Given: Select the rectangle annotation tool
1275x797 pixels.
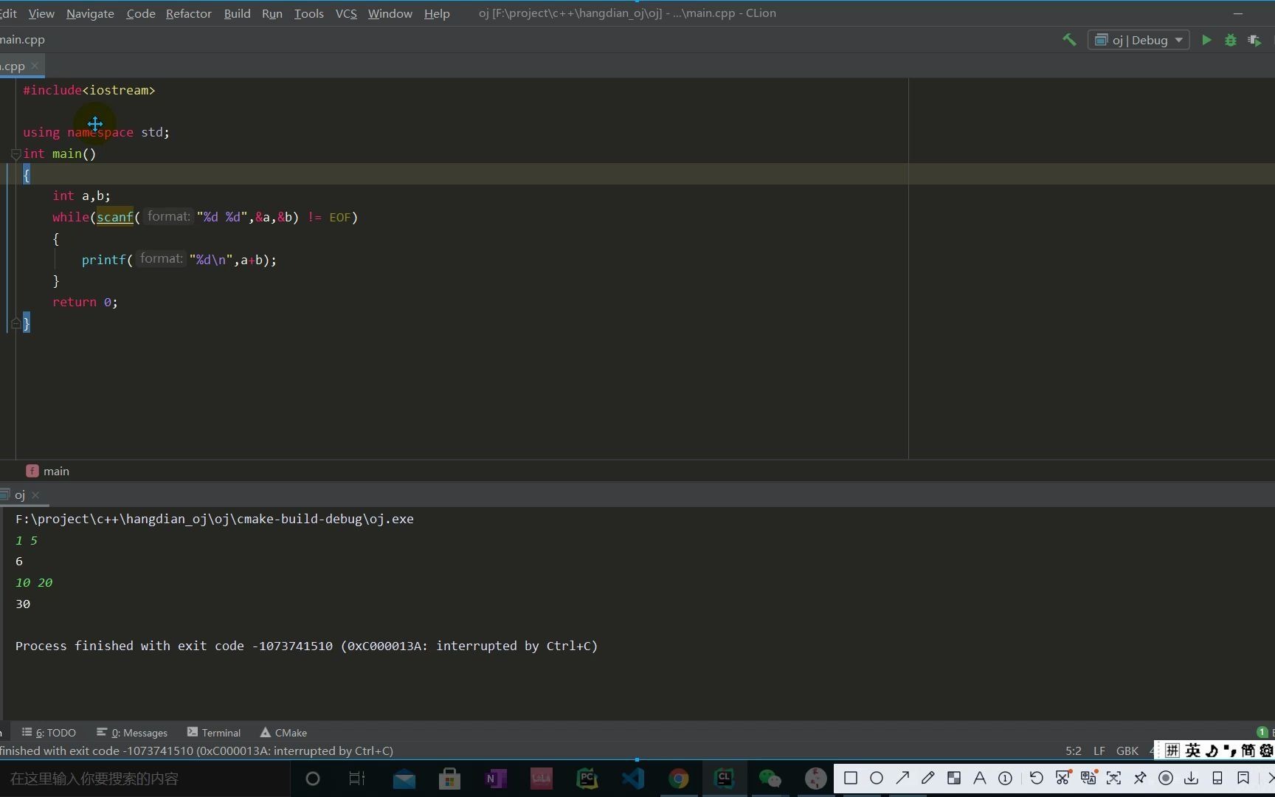Looking at the screenshot, I should pyautogui.click(x=850, y=778).
